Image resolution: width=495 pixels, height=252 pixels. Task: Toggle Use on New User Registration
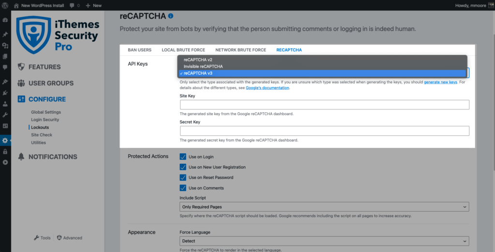pos(183,167)
